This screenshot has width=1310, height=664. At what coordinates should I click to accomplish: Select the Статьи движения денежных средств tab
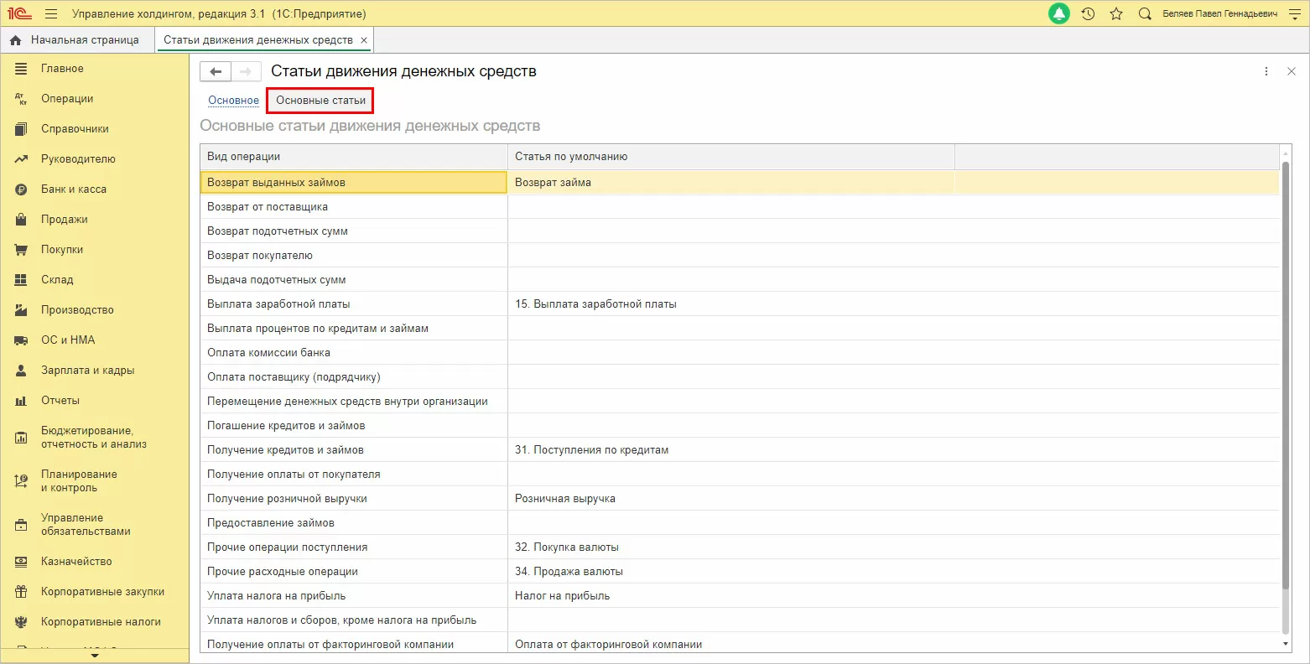click(264, 40)
